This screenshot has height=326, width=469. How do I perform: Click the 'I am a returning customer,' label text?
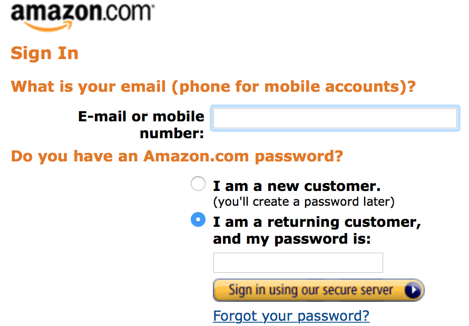point(317,222)
